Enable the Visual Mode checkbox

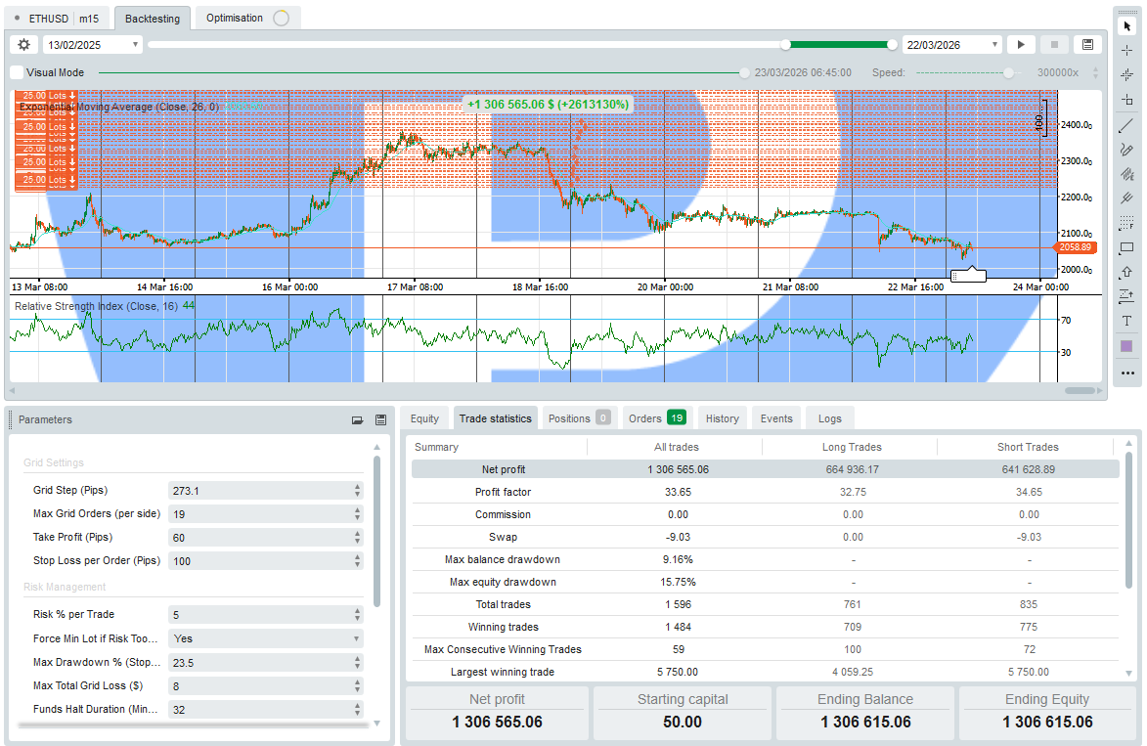point(17,72)
